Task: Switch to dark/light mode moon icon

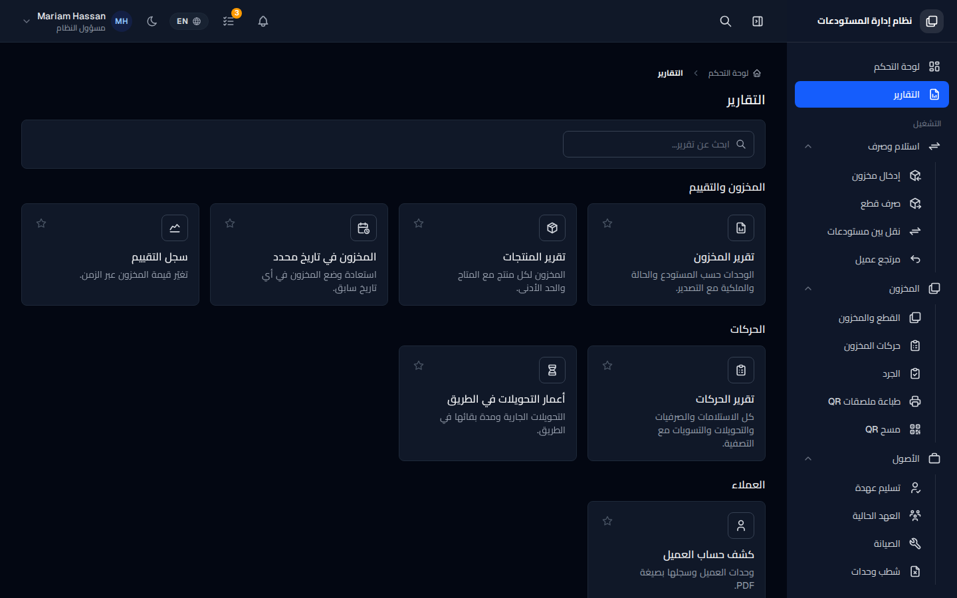Action: point(152,21)
